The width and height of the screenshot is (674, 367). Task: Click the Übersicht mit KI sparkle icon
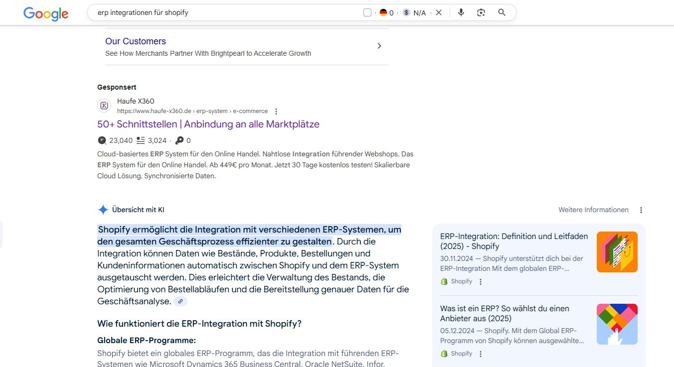click(103, 210)
